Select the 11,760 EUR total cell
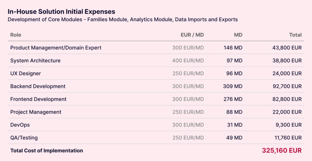This screenshot has height=162, width=312. click(x=288, y=138)
